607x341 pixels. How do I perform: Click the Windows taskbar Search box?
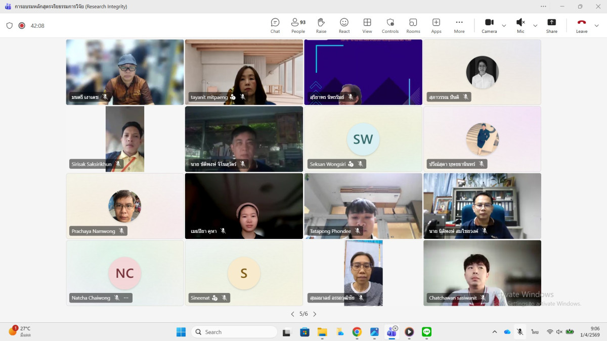coord(235,332)
